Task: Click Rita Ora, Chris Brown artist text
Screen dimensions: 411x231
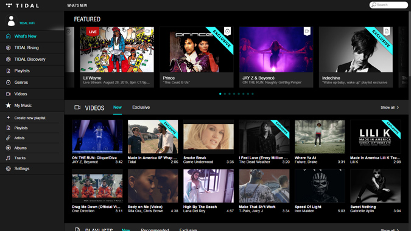Action: point(146,211)
